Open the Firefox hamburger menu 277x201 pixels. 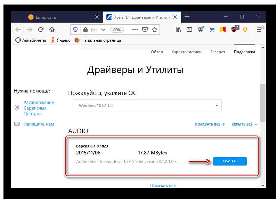259,30
